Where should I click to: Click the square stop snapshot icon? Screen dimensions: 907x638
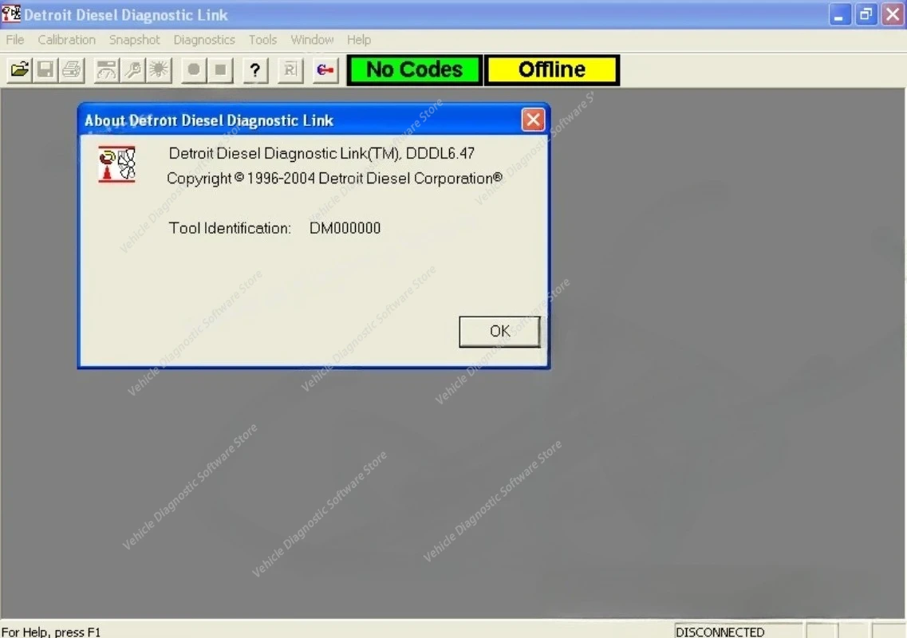point(220,70)
